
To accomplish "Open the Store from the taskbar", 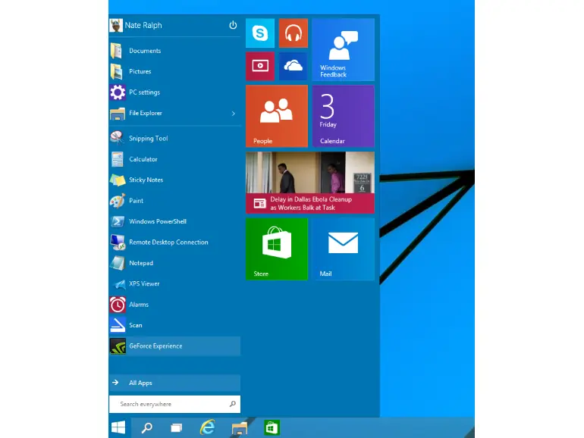I will 272,428.
